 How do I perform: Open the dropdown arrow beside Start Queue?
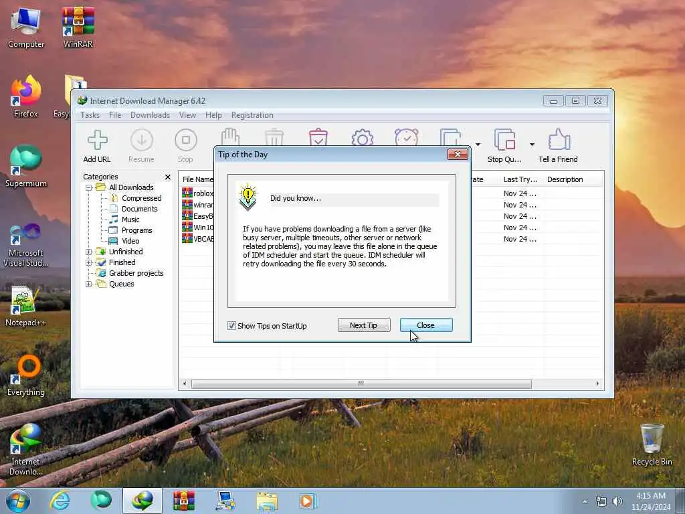point(478,145)
